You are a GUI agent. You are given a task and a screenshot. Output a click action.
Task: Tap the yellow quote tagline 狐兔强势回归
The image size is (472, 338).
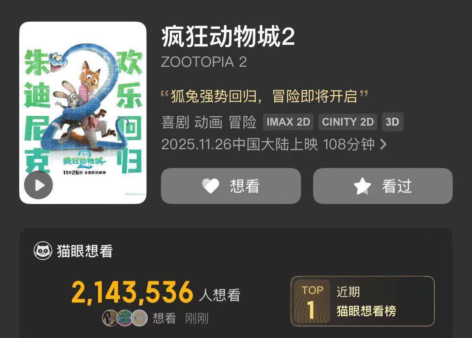[264, 96]
